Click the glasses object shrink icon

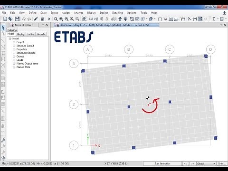point(113,19)
